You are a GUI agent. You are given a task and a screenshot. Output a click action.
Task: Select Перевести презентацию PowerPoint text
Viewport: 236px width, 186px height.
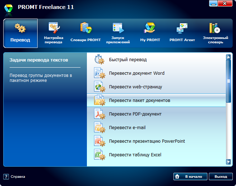tap(147, 141)
